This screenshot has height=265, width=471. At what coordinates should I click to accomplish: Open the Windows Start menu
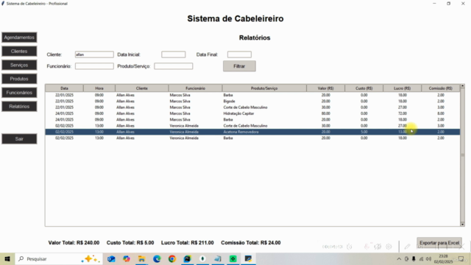click(7, 258)
